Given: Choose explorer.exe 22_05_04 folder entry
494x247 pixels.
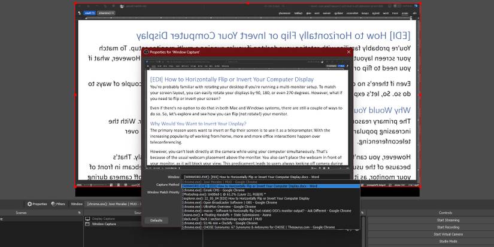Looking at the screenshot, I should pyautogui.click(x=271, y=199).
